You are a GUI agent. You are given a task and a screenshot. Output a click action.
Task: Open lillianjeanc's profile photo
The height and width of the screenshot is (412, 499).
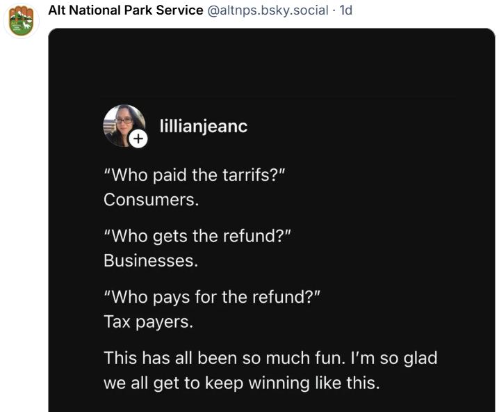point(122,124)
